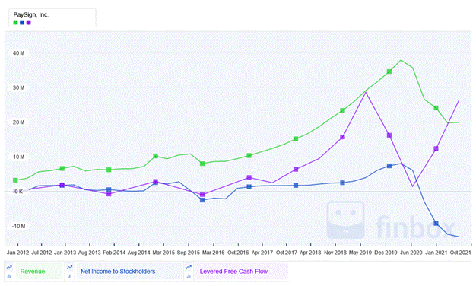
Task: Click the Jun 2020 x-axis label
Action: coord(411,253)
